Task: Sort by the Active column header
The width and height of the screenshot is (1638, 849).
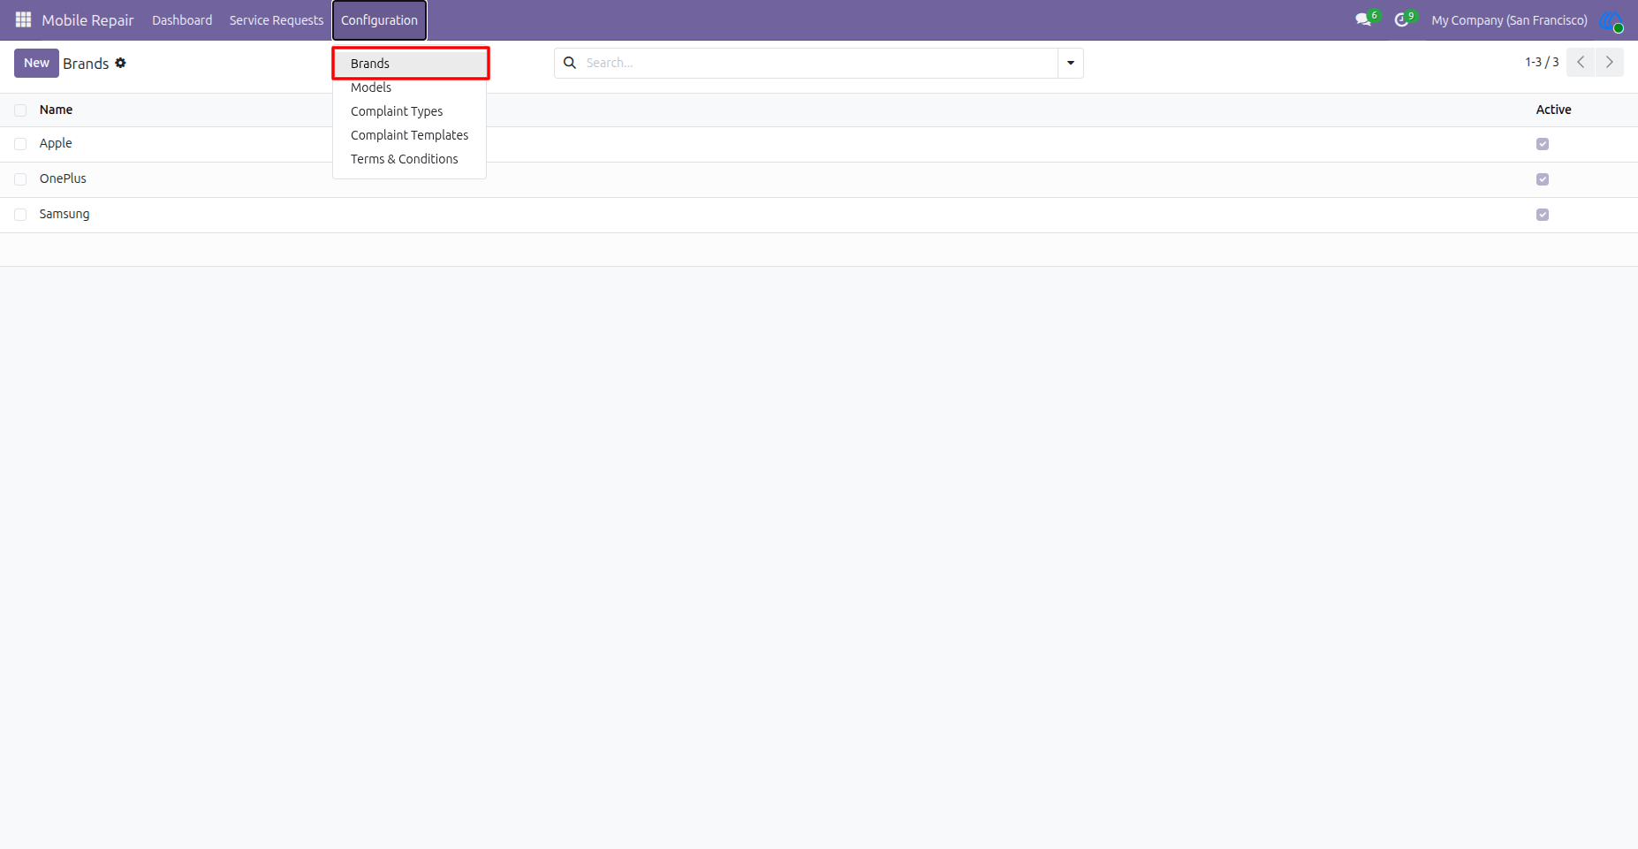Action: [1553, 110]
